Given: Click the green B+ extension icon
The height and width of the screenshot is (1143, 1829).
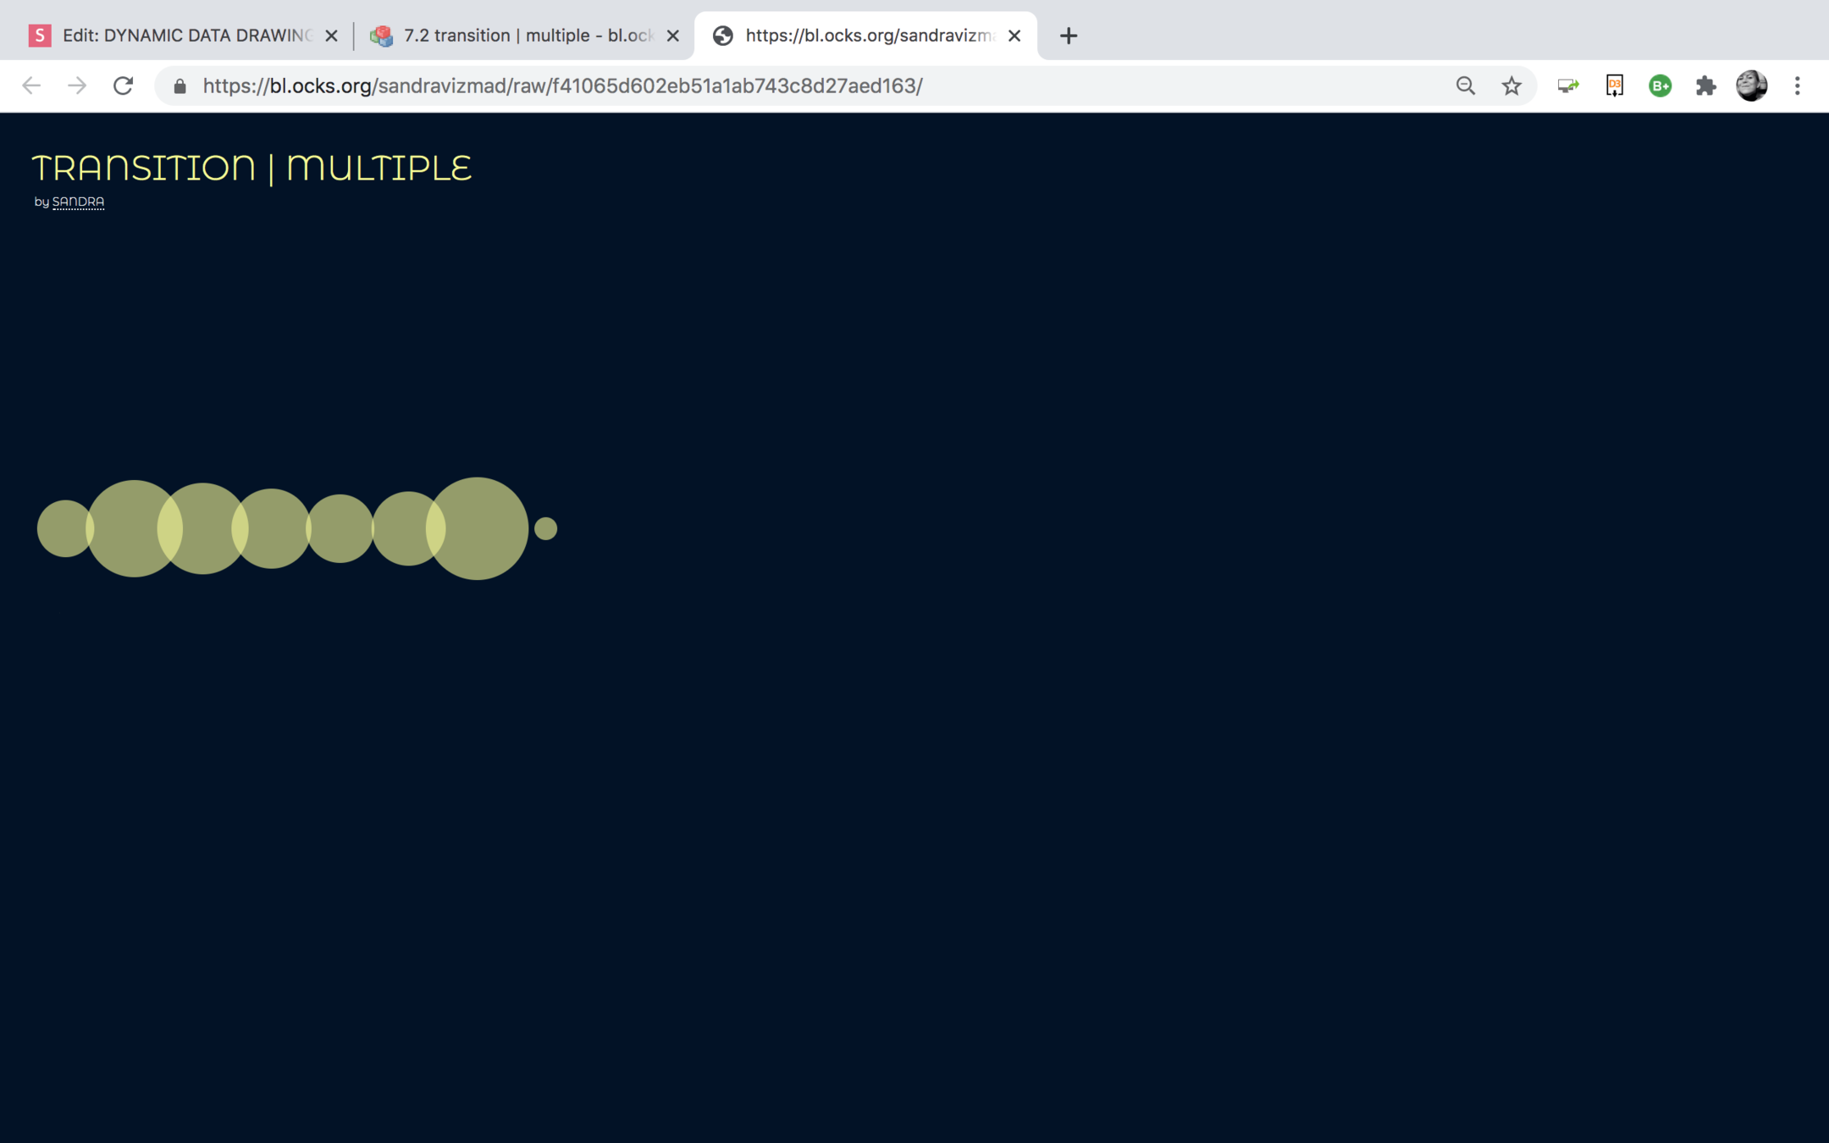Looking at the screenshot, I should 1660,86.
